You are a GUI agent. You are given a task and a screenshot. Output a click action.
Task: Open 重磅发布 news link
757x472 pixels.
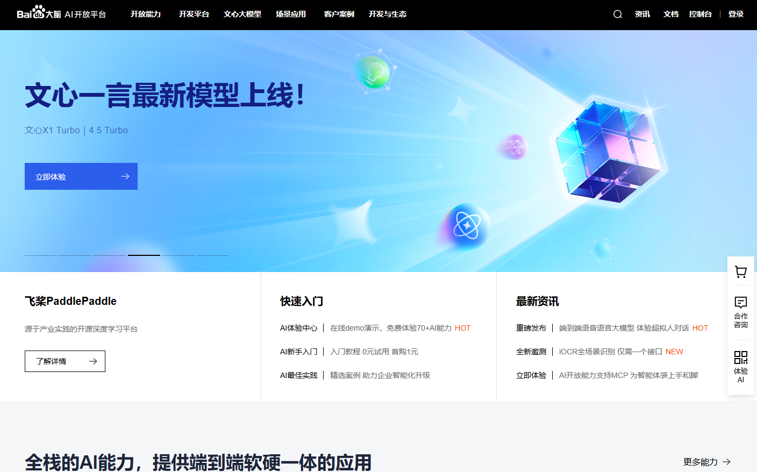(x=531, y=328)
